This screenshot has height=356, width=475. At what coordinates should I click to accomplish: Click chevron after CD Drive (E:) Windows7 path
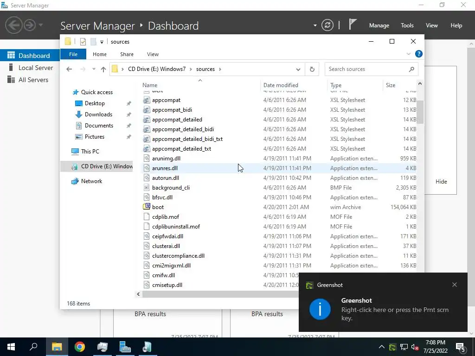pyautogui.click(x=191, y=69)
